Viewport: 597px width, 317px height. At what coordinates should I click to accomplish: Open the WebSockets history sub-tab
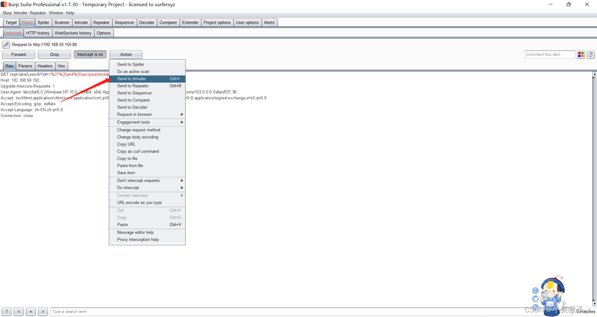73,33
